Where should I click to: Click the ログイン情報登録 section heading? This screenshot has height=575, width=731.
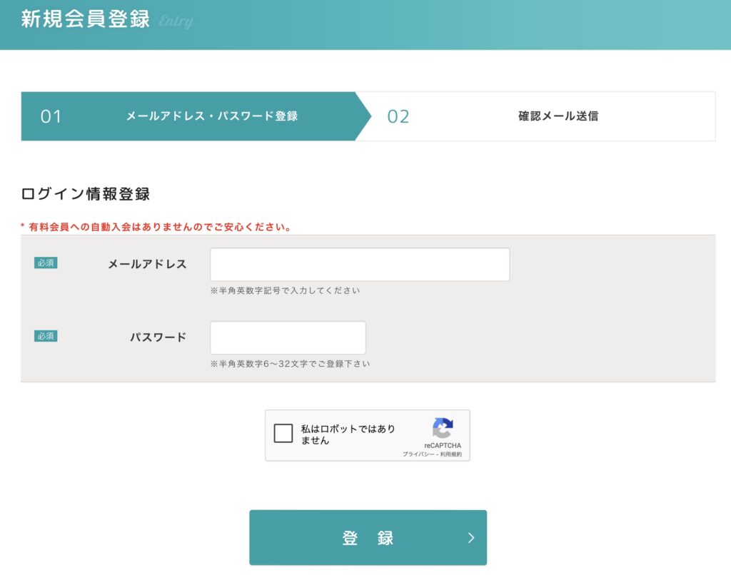(85, 193)
